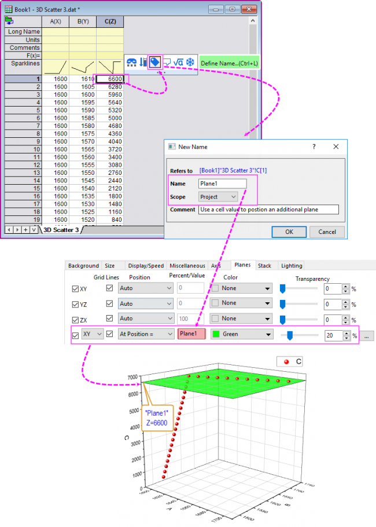Switch to the Lighting tab
The width and height of the screenshot is (376, 527).
pyautogui.click(x=292, y=265)
